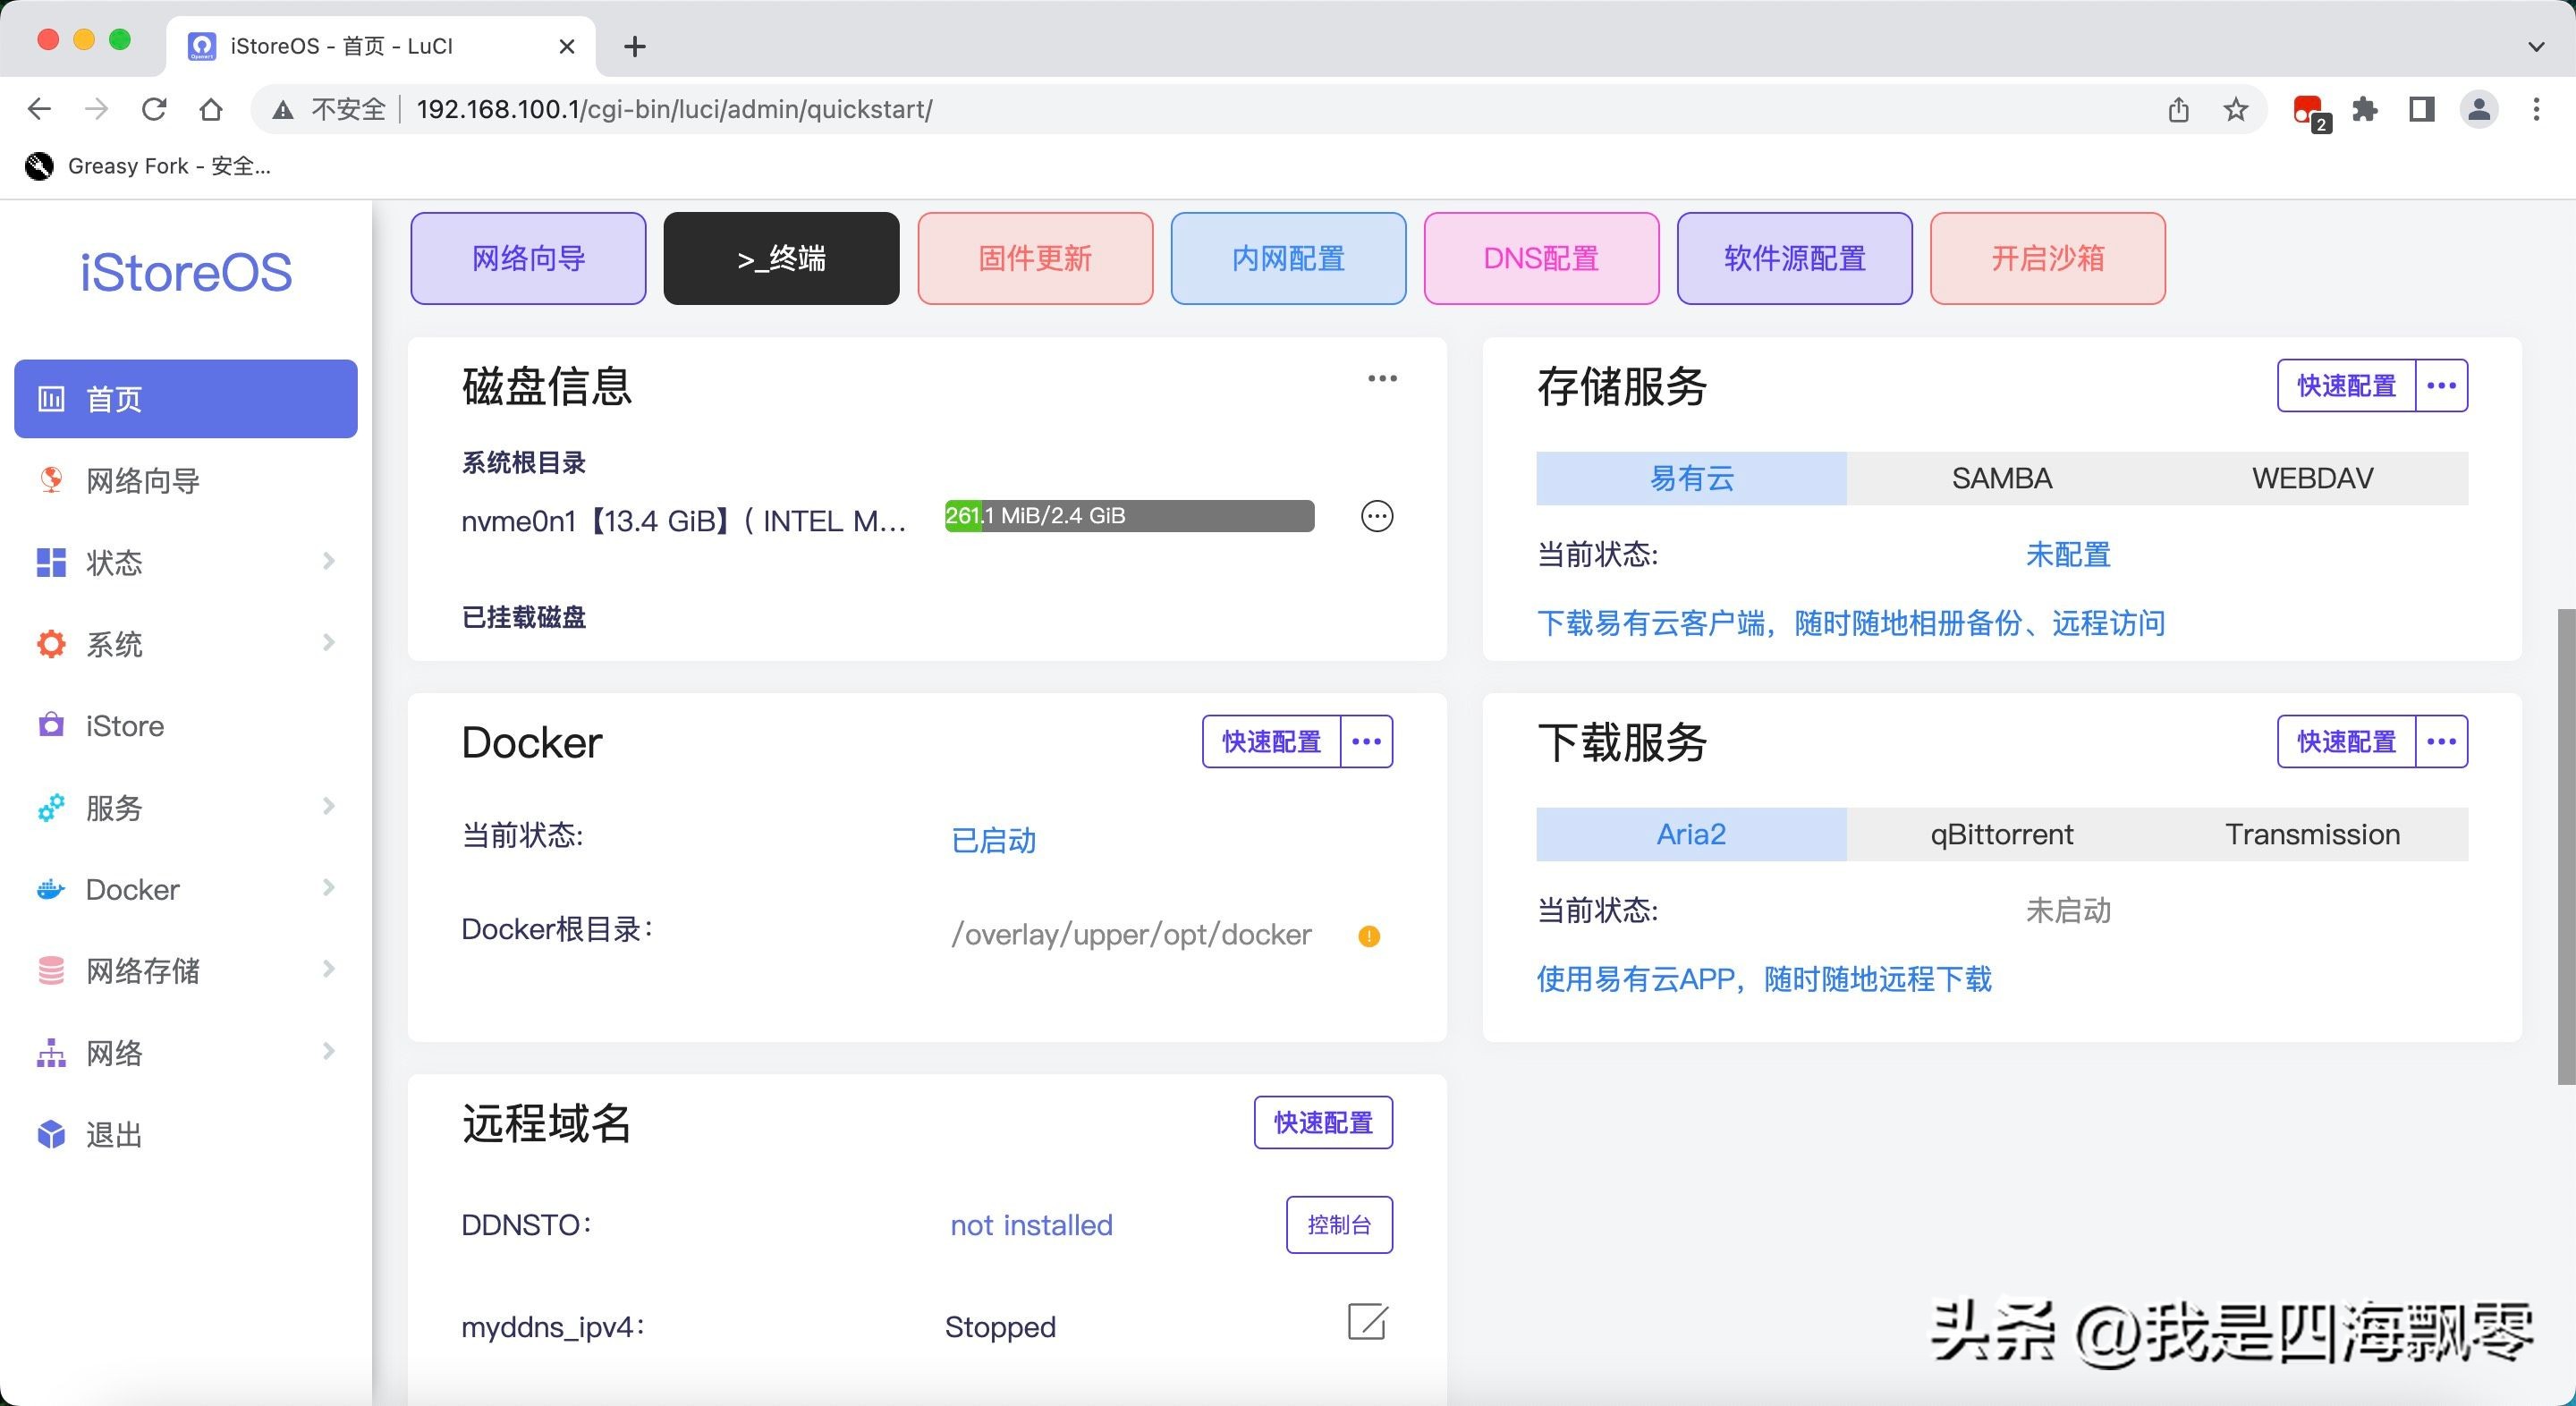Click the iStore shop icon in sidebar

tap(51, 725)
